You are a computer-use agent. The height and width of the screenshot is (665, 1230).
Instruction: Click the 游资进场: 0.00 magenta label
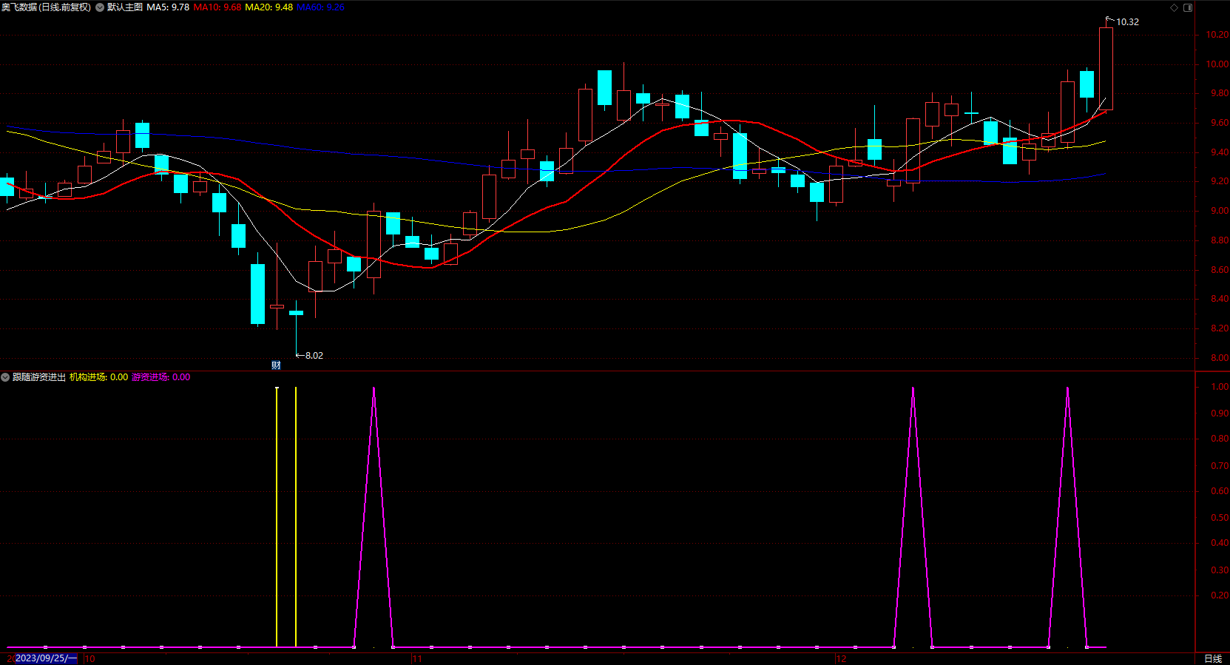(161, 377)
